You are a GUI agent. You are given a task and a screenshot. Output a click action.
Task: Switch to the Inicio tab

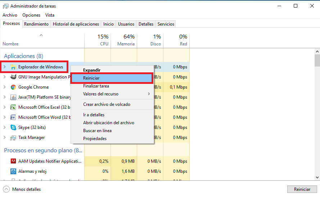(108, 24)
